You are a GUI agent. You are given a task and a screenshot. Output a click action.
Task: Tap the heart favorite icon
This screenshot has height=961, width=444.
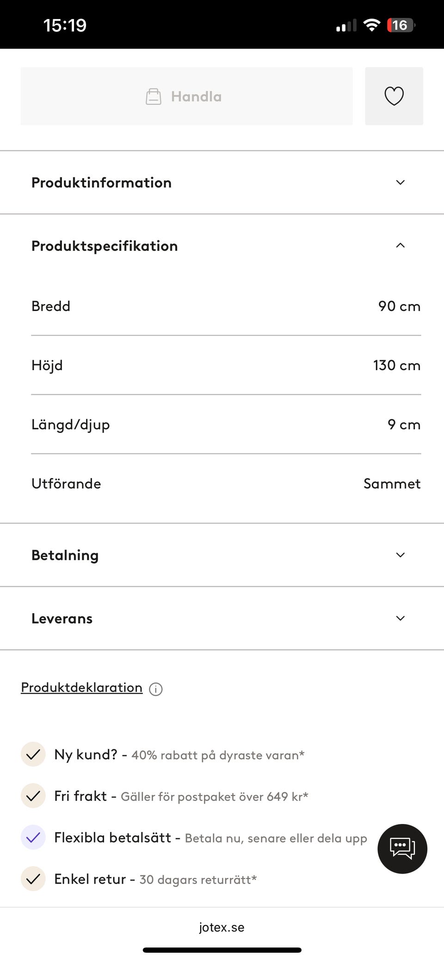(x=394, y=96)
